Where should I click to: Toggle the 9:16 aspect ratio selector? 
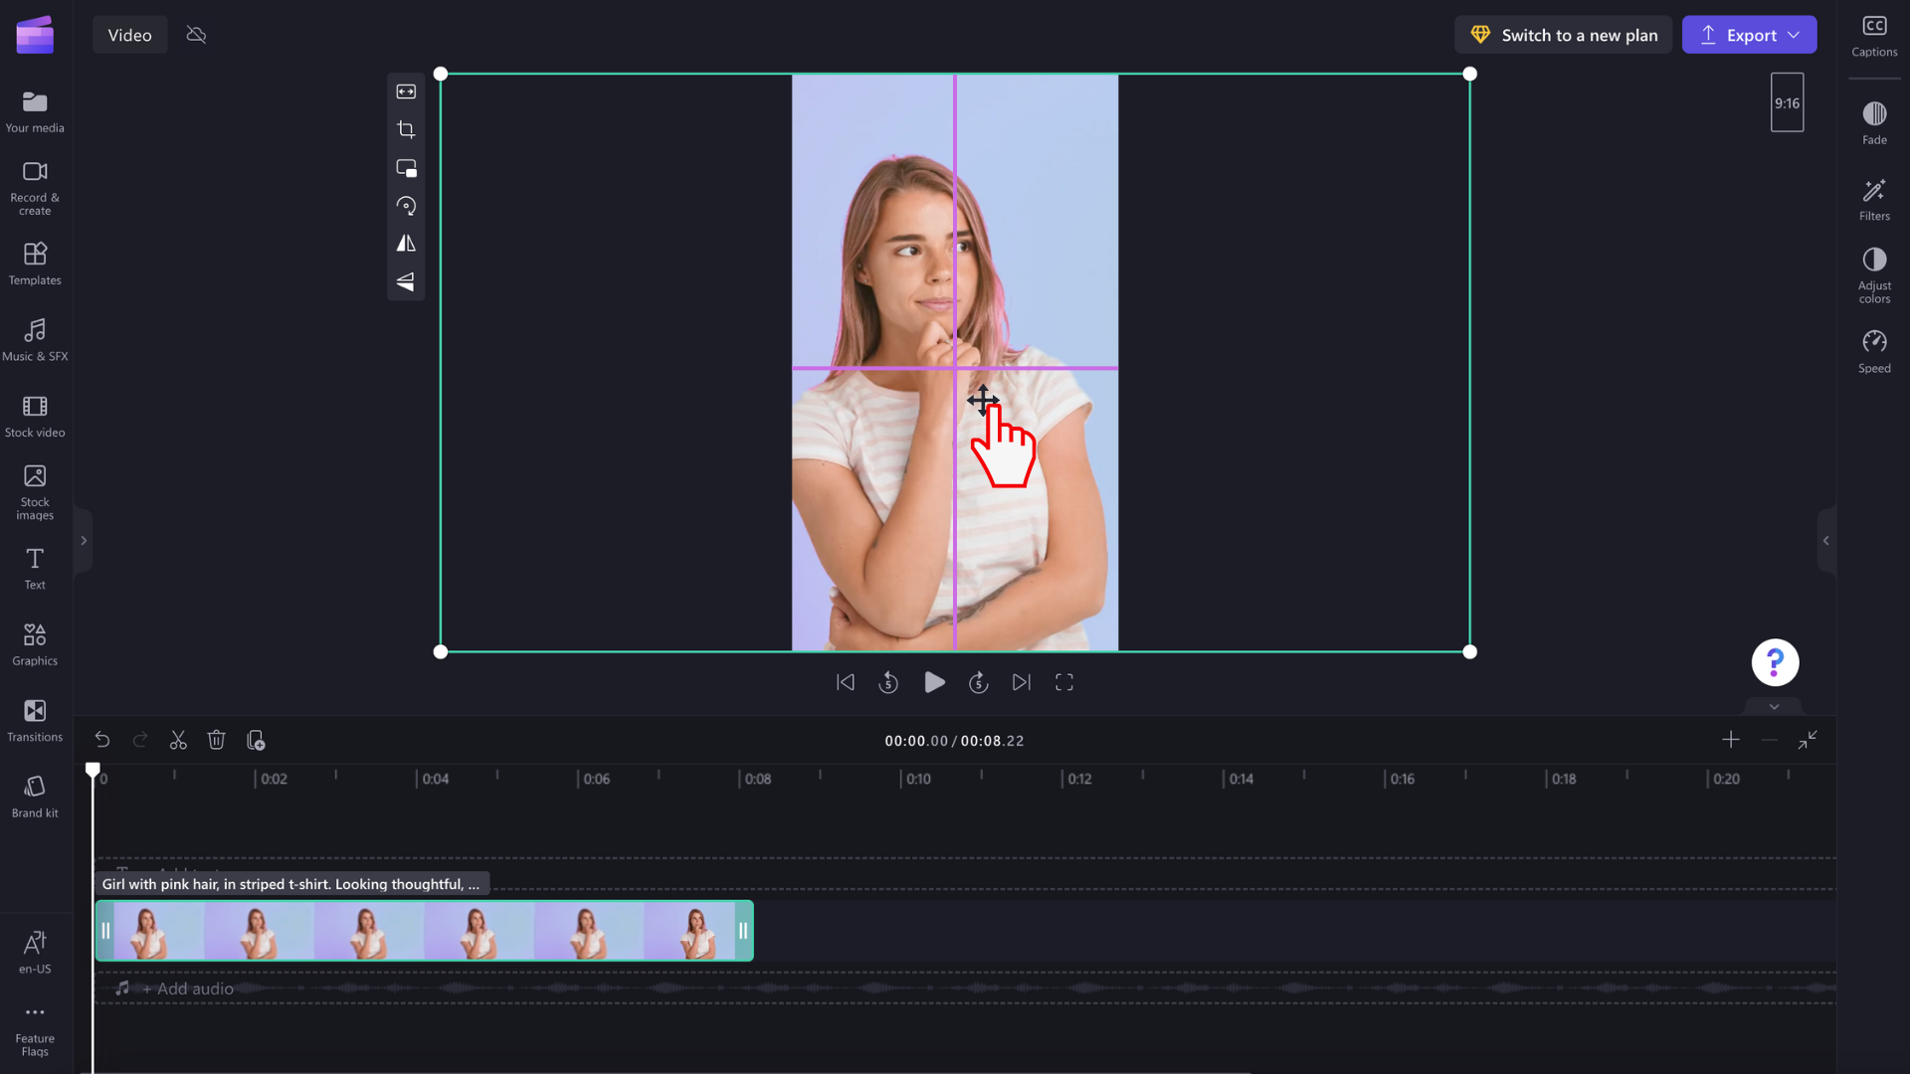point(1787,102)
